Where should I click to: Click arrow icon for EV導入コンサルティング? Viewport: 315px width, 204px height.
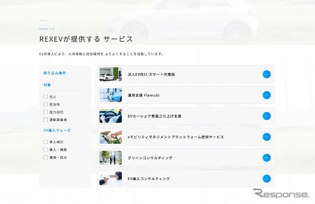266,178
